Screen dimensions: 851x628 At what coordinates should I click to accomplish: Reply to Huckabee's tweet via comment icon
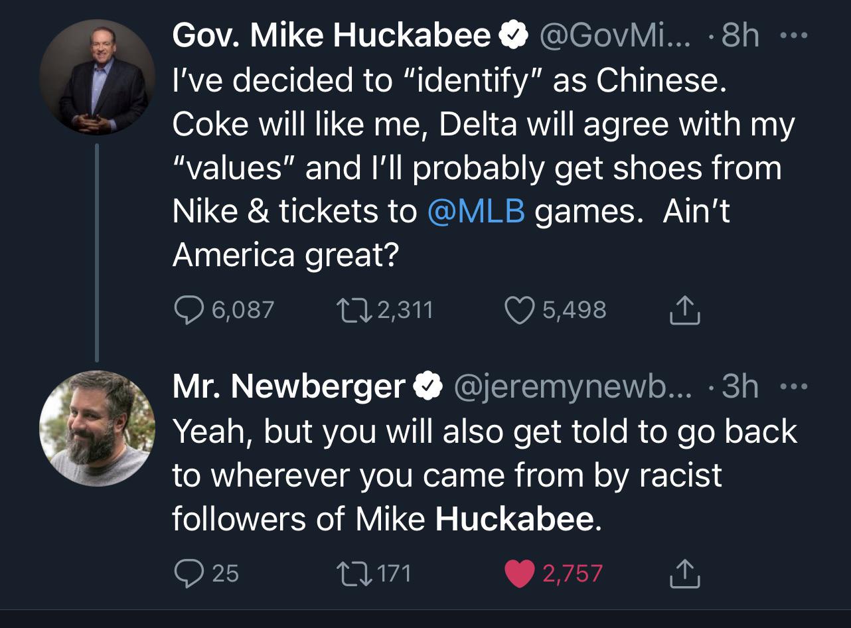(189, 310)
